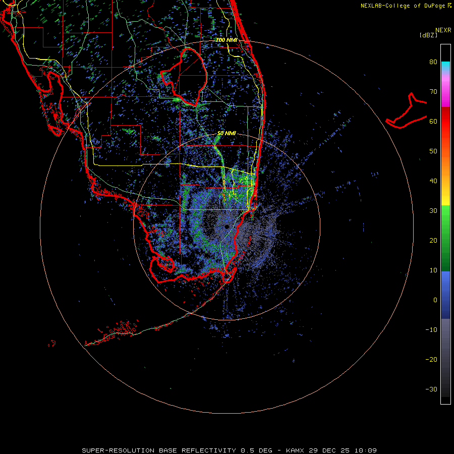The width and height of the screenshot is (454, 454).
Task: Click the [dBZ] unit label
Action: point(428,35)
